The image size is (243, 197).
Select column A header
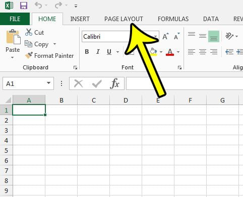click(x=29, y=100)
